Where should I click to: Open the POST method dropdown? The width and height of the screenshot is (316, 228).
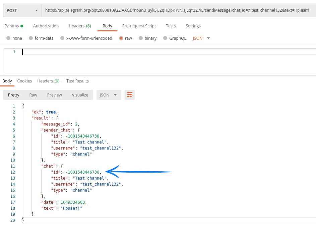pos(22,10)
